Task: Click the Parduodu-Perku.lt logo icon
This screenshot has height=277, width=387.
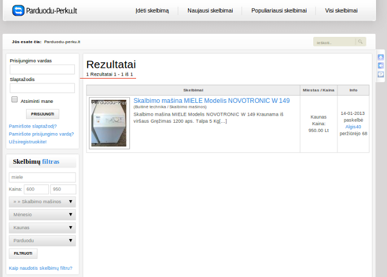Action: (18, 11)
